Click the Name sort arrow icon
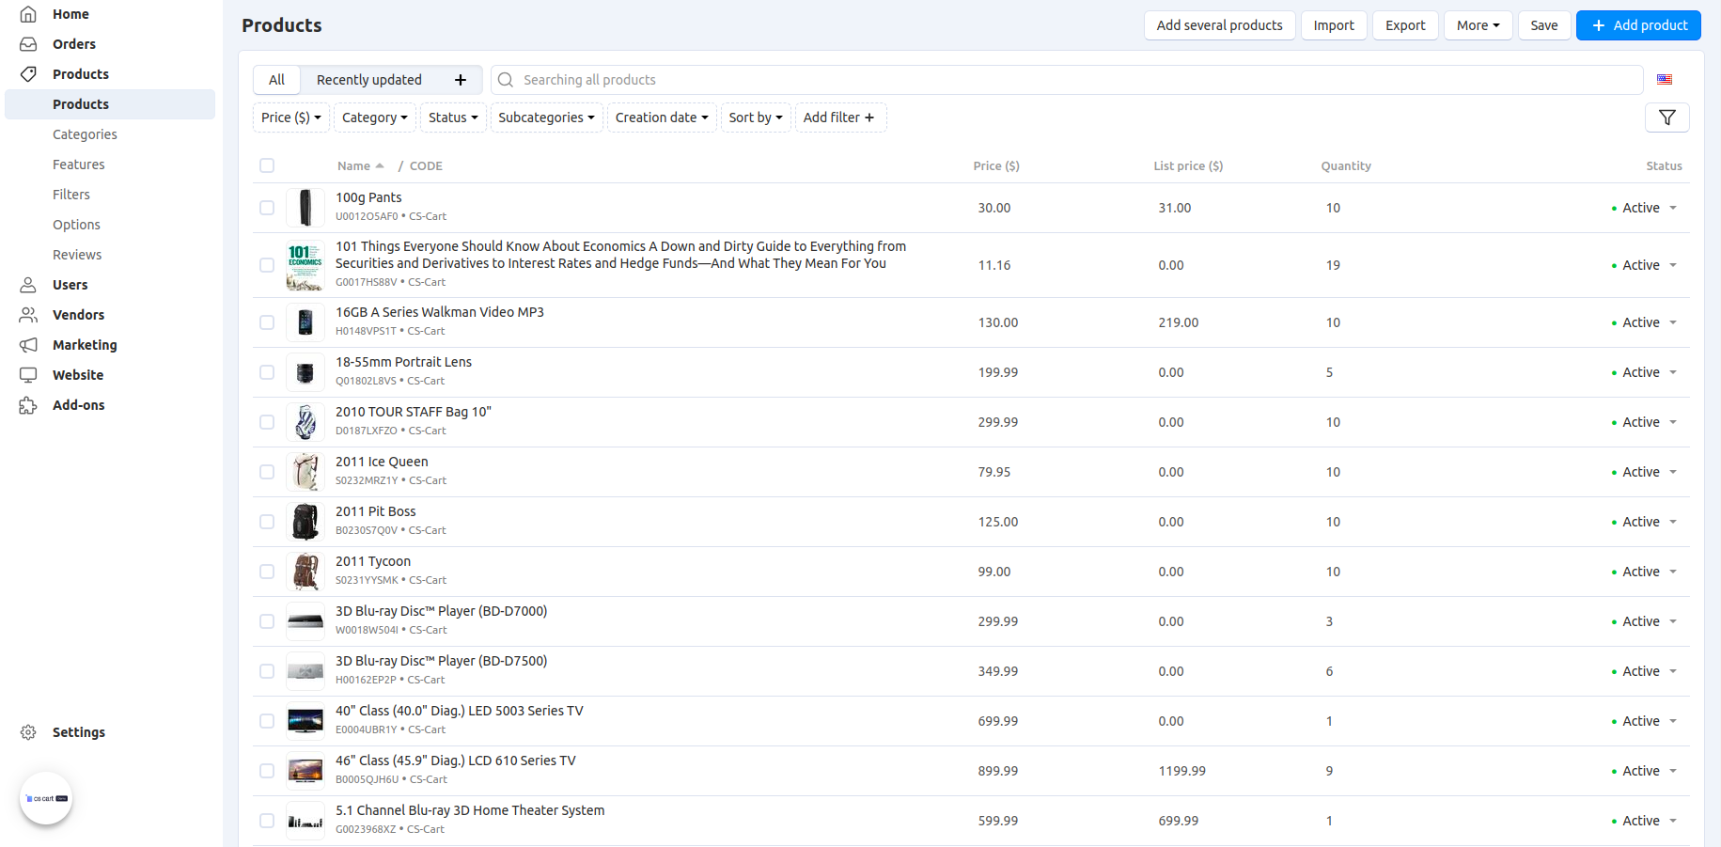 380,166
